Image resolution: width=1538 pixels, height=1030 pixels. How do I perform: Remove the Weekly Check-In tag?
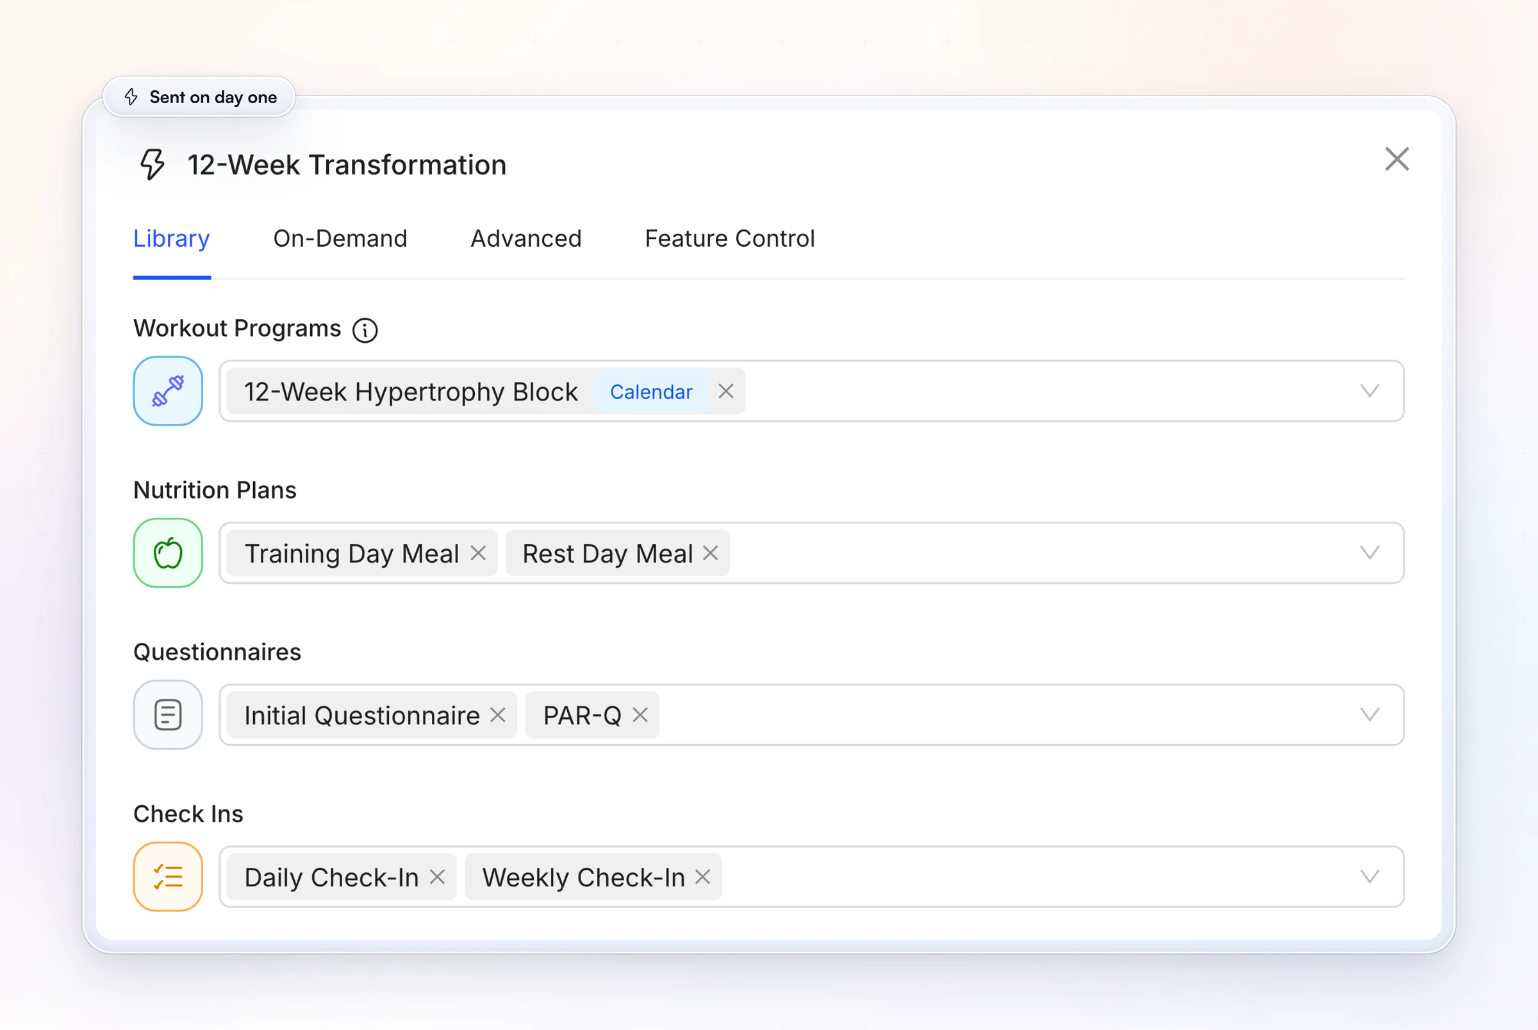[702, 876]
